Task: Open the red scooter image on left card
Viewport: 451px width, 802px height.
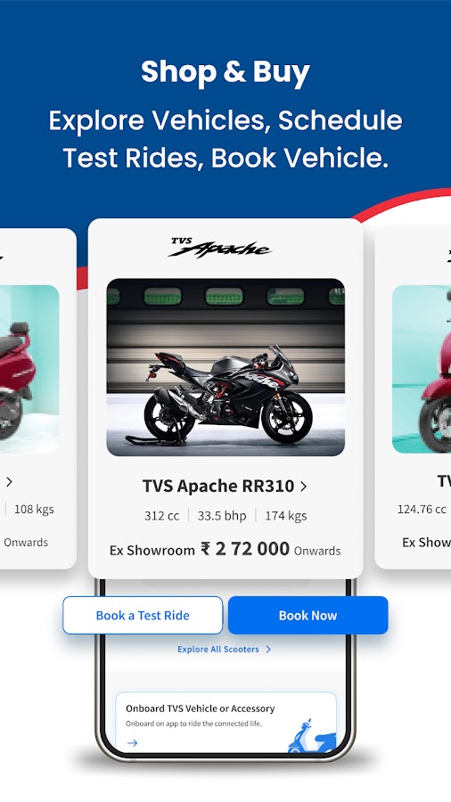Action: click(29, 369)
